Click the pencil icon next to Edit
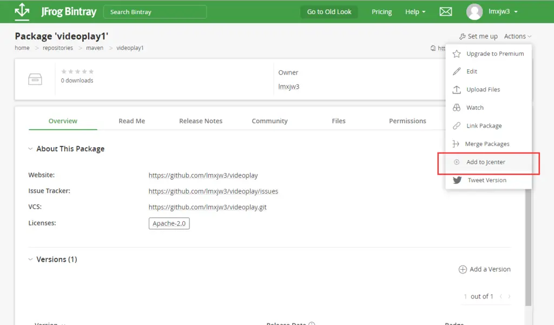The width and height of the screenshot is (554, 325). [x=457, y=71]
